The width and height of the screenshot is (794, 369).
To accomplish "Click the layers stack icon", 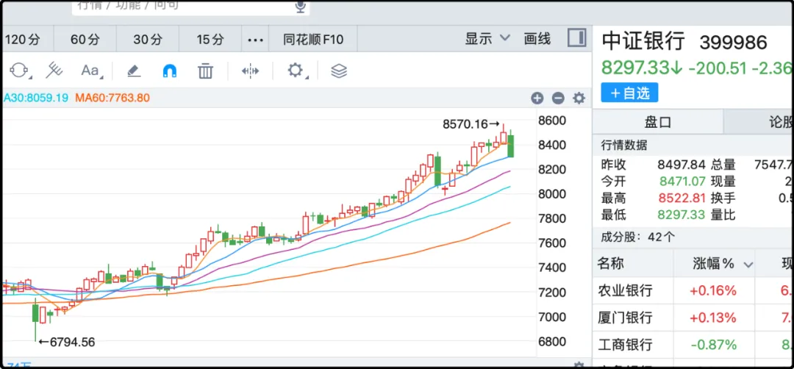I will [x=338, y=71].
